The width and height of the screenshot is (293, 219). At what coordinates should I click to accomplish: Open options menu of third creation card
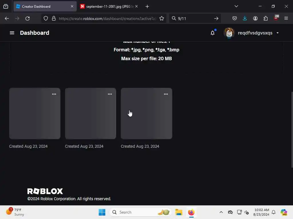point(166,94)
